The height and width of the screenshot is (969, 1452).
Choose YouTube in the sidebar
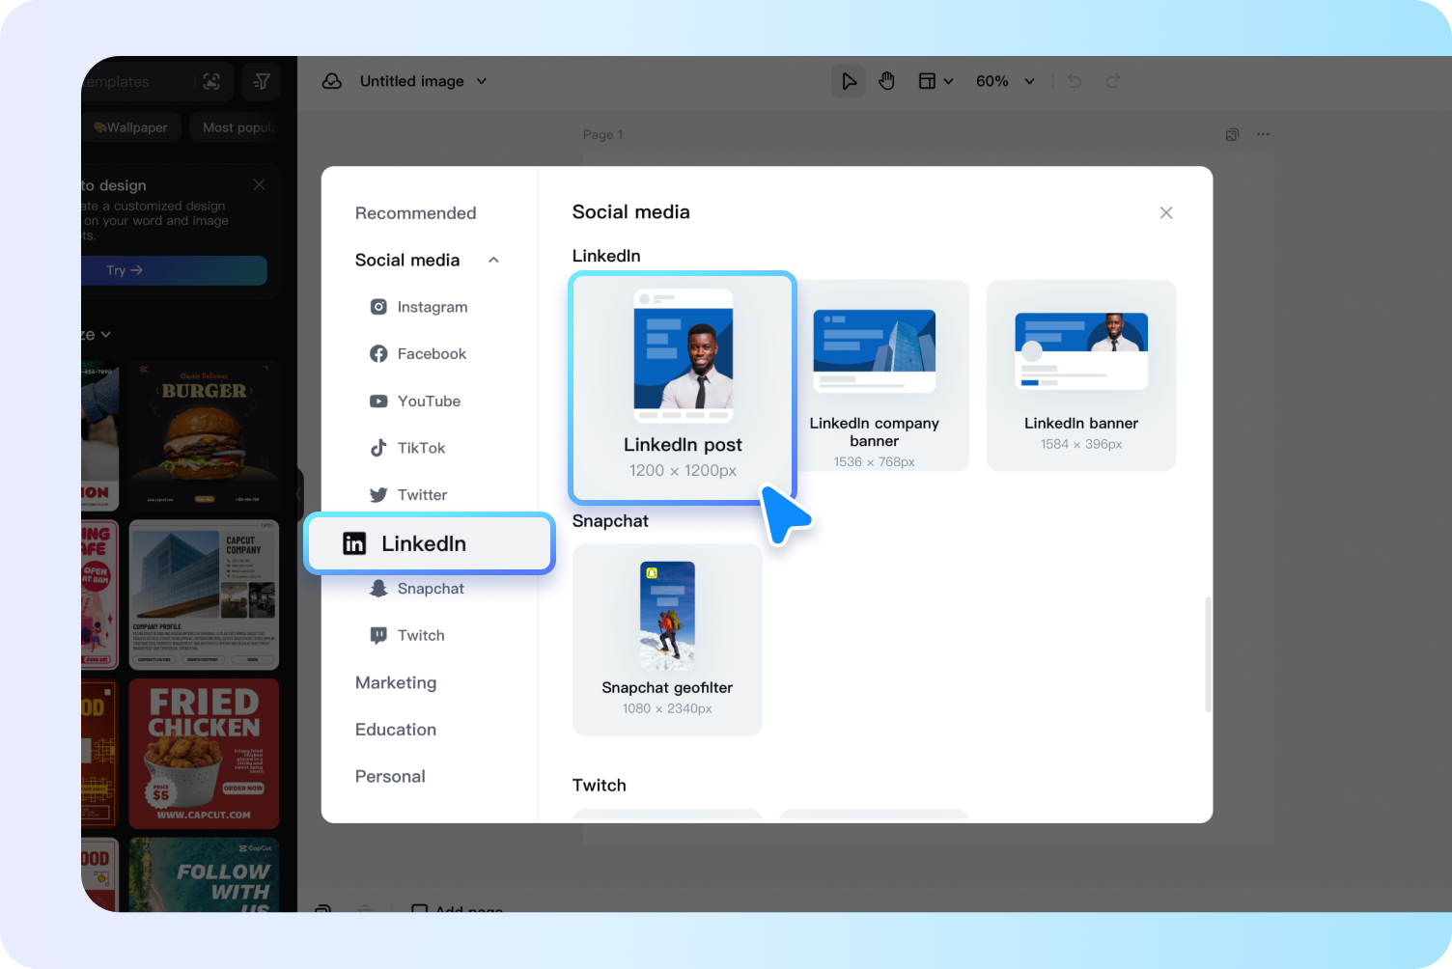tap(415, 401)
